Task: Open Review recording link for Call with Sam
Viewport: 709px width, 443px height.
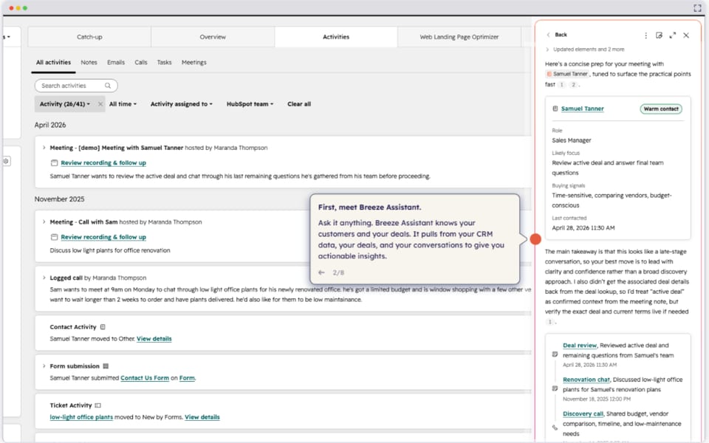Action: 103,237
